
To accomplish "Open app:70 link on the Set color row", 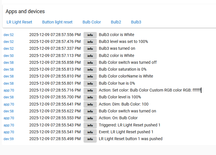I will 9,90.
